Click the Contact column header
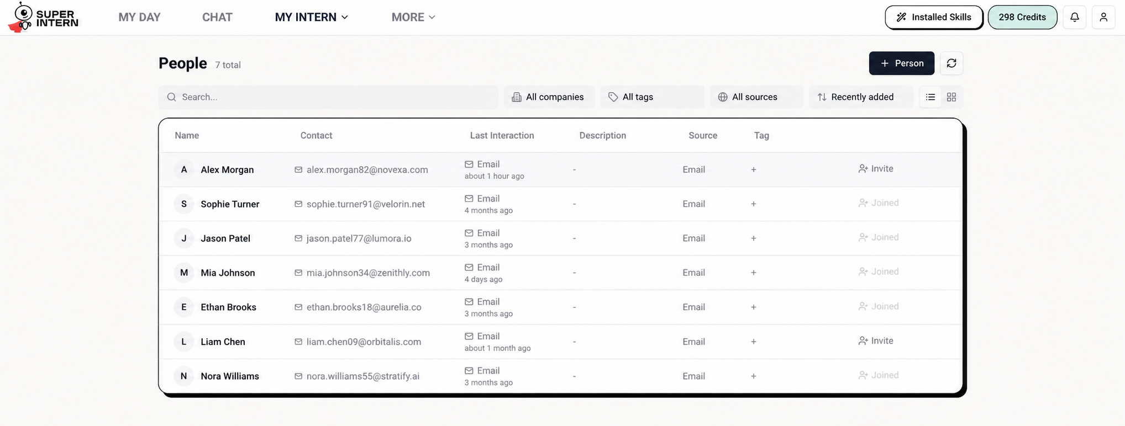 tap(316, 136)
